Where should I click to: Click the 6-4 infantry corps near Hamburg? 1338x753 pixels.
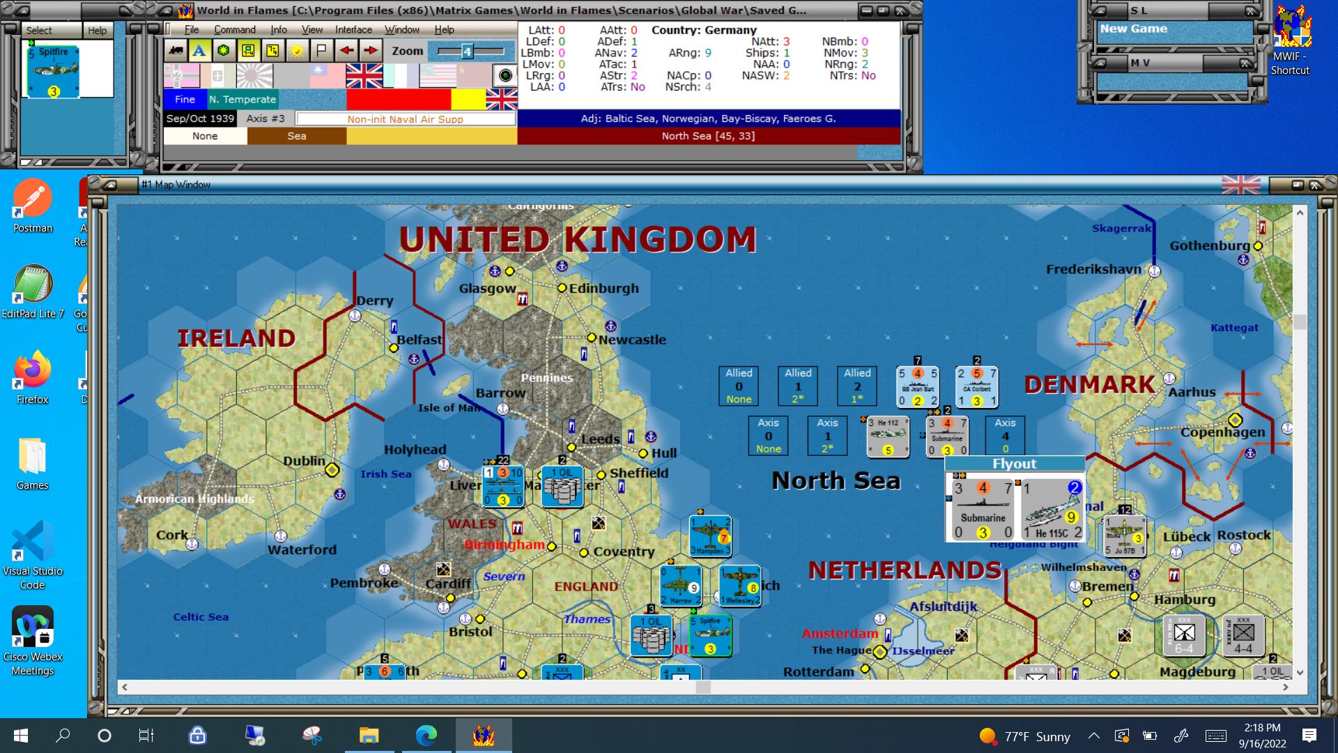(1184, 636)
